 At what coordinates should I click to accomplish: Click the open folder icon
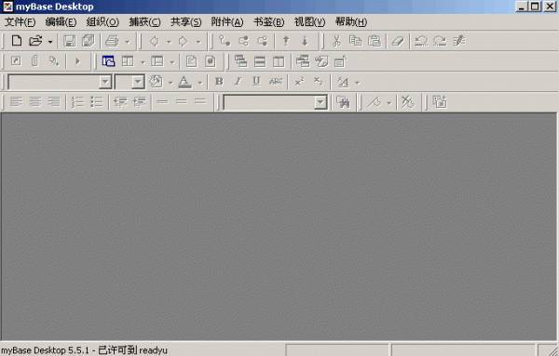tap(35, 41)
